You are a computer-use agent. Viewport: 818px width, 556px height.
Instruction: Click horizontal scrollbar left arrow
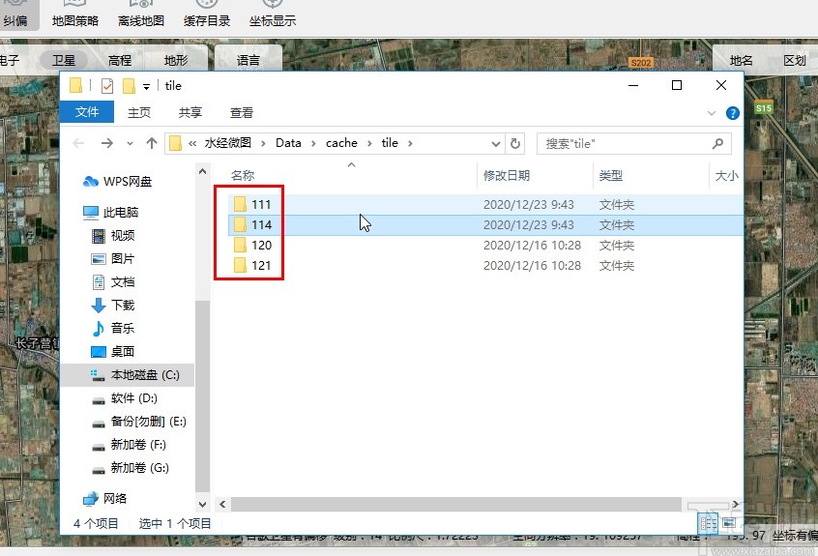point(222,504)
